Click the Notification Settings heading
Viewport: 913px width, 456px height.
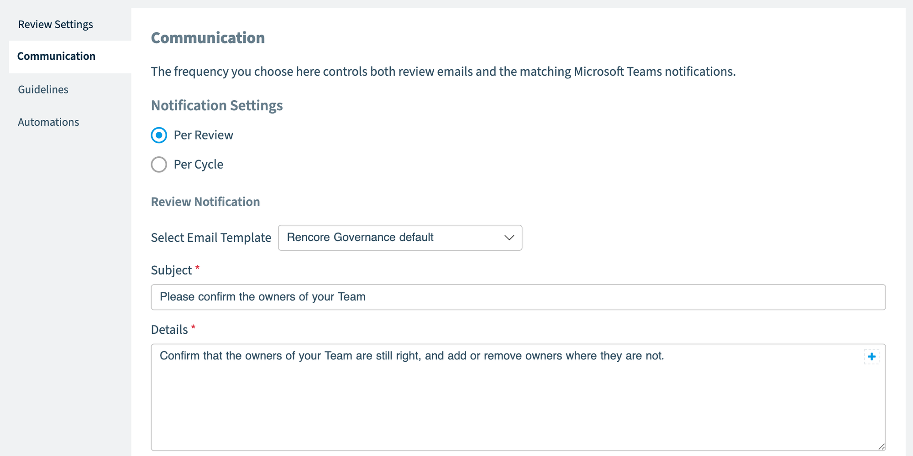tap(217, 106)
